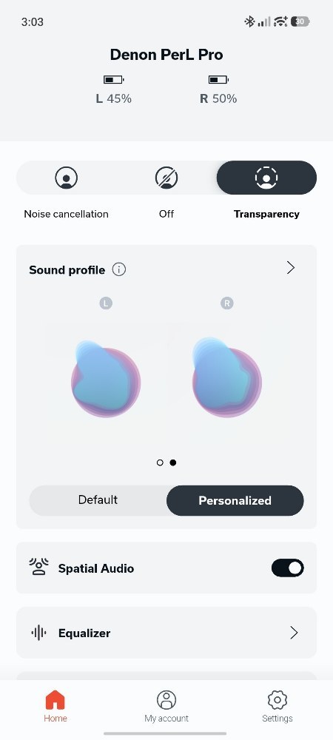Tap the Bluetooth status bar icon
This screenshot has height=740, width=333.
[x=249, y=21]
